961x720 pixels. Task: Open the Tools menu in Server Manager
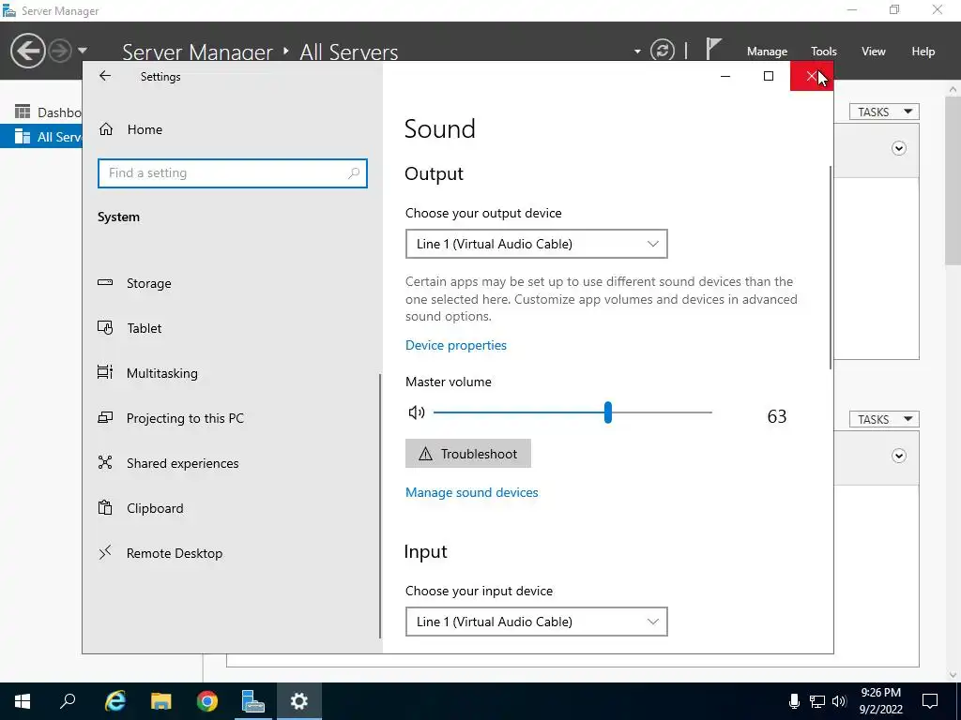pyautogui.click(x=824, y=52)
